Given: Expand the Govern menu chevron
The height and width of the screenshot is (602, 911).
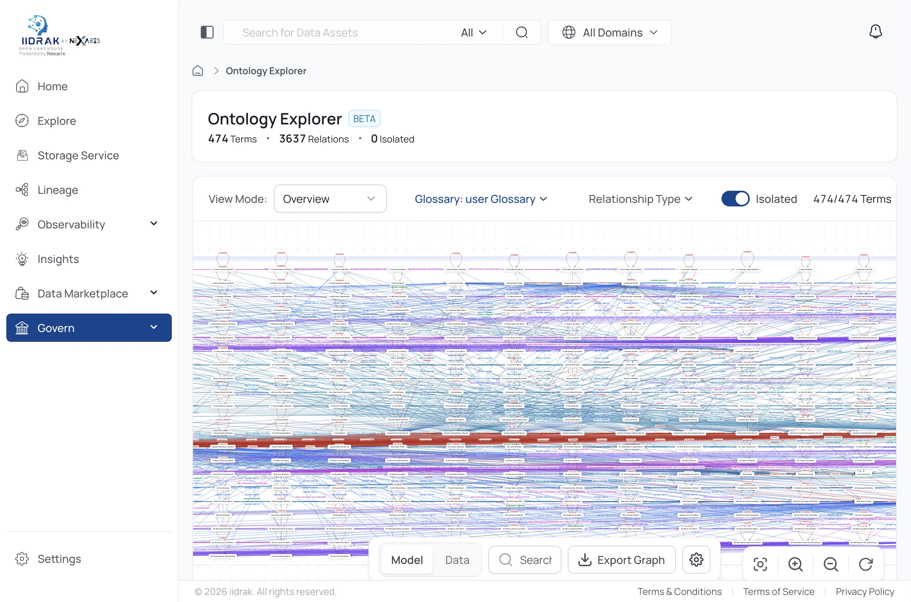Looking at the screenshot, I should (154, 327).
